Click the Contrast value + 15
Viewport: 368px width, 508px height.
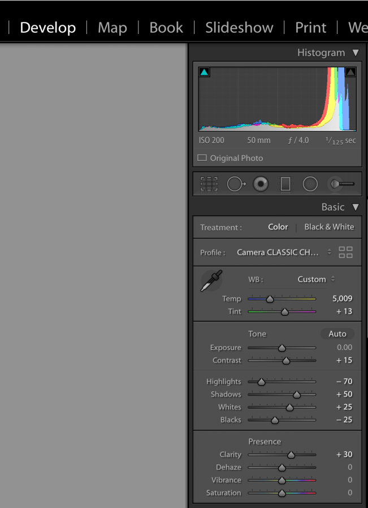[x=344, y=360]
